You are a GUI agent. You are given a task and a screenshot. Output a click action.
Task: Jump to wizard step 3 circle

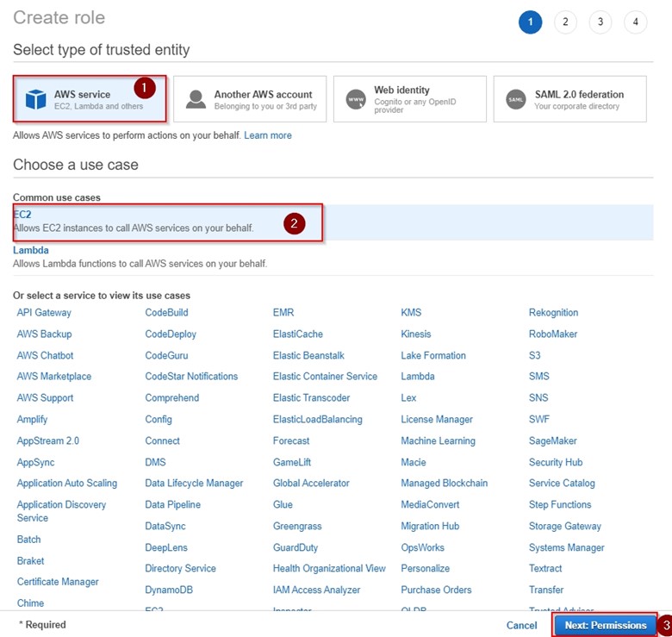point(600,22)
